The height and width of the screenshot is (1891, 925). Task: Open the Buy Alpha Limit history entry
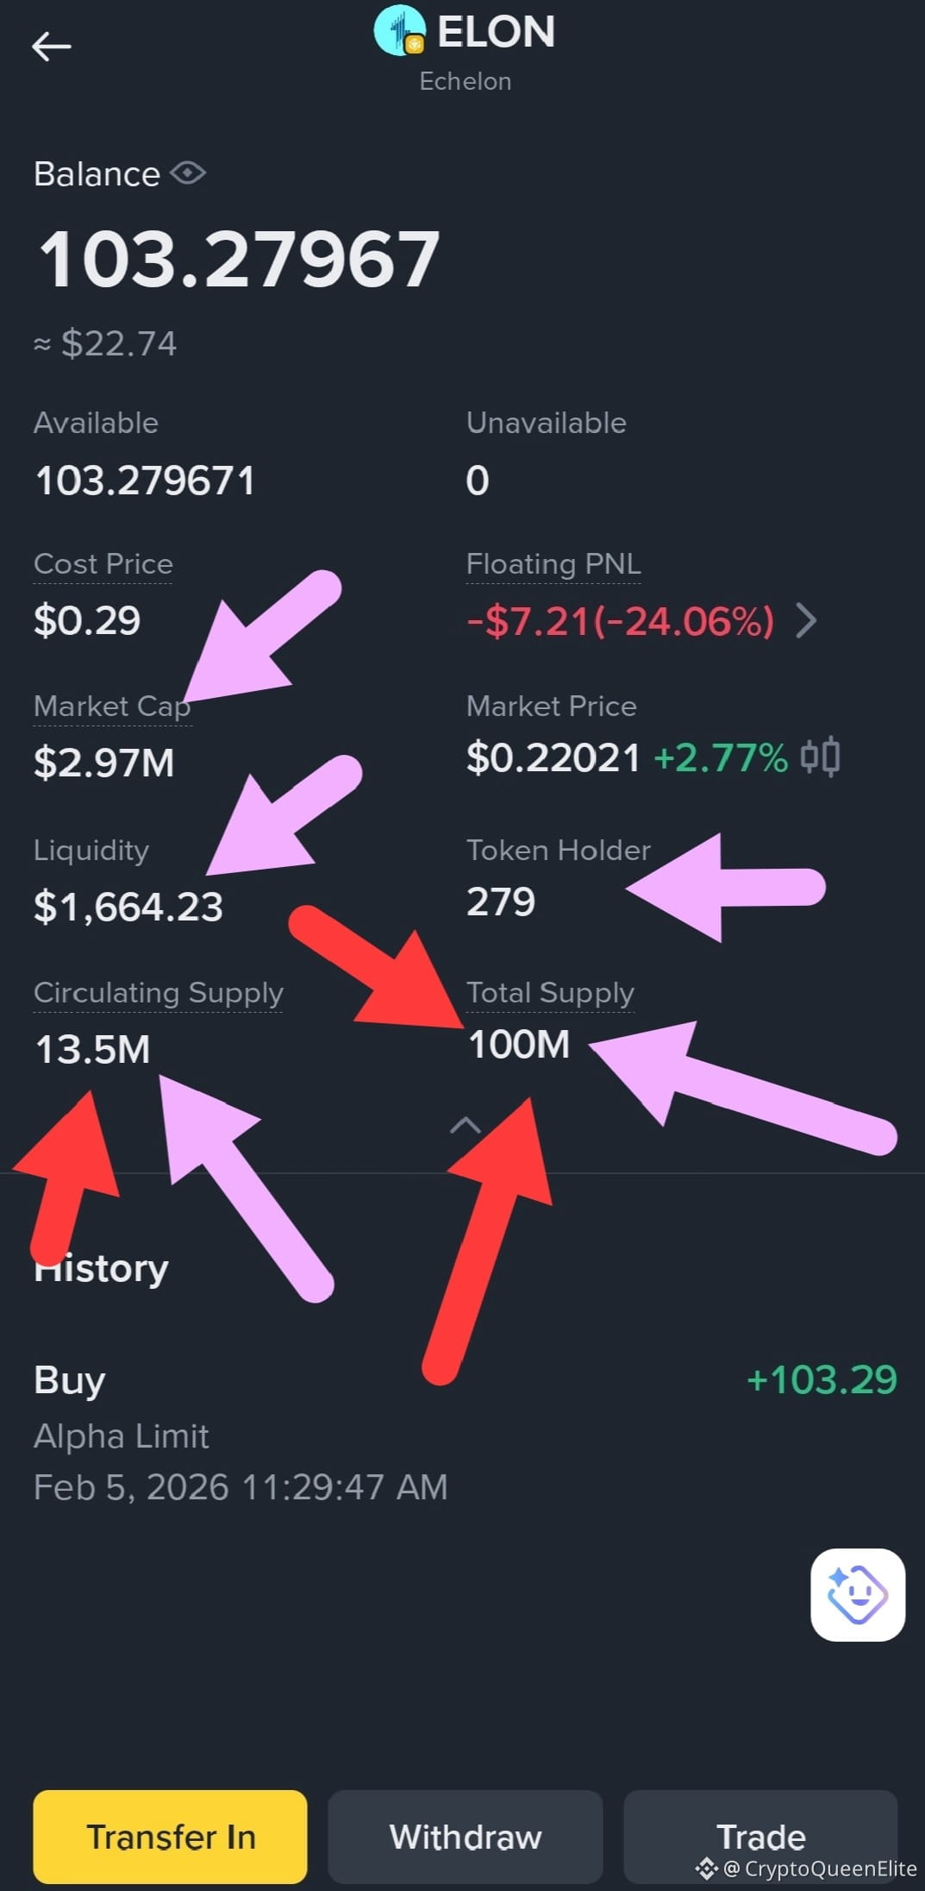coord(466,1432)
